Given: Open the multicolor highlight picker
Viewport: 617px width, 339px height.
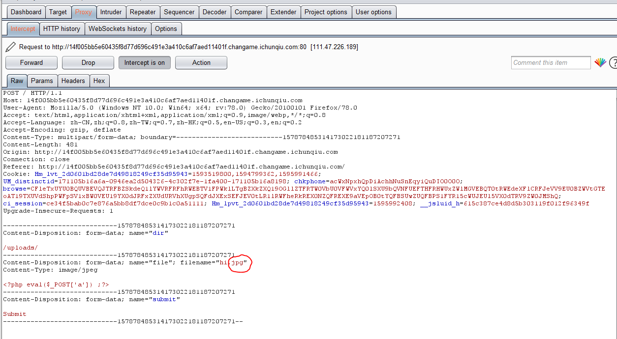Looking at the screenshot, I should [x=600, y=62].
